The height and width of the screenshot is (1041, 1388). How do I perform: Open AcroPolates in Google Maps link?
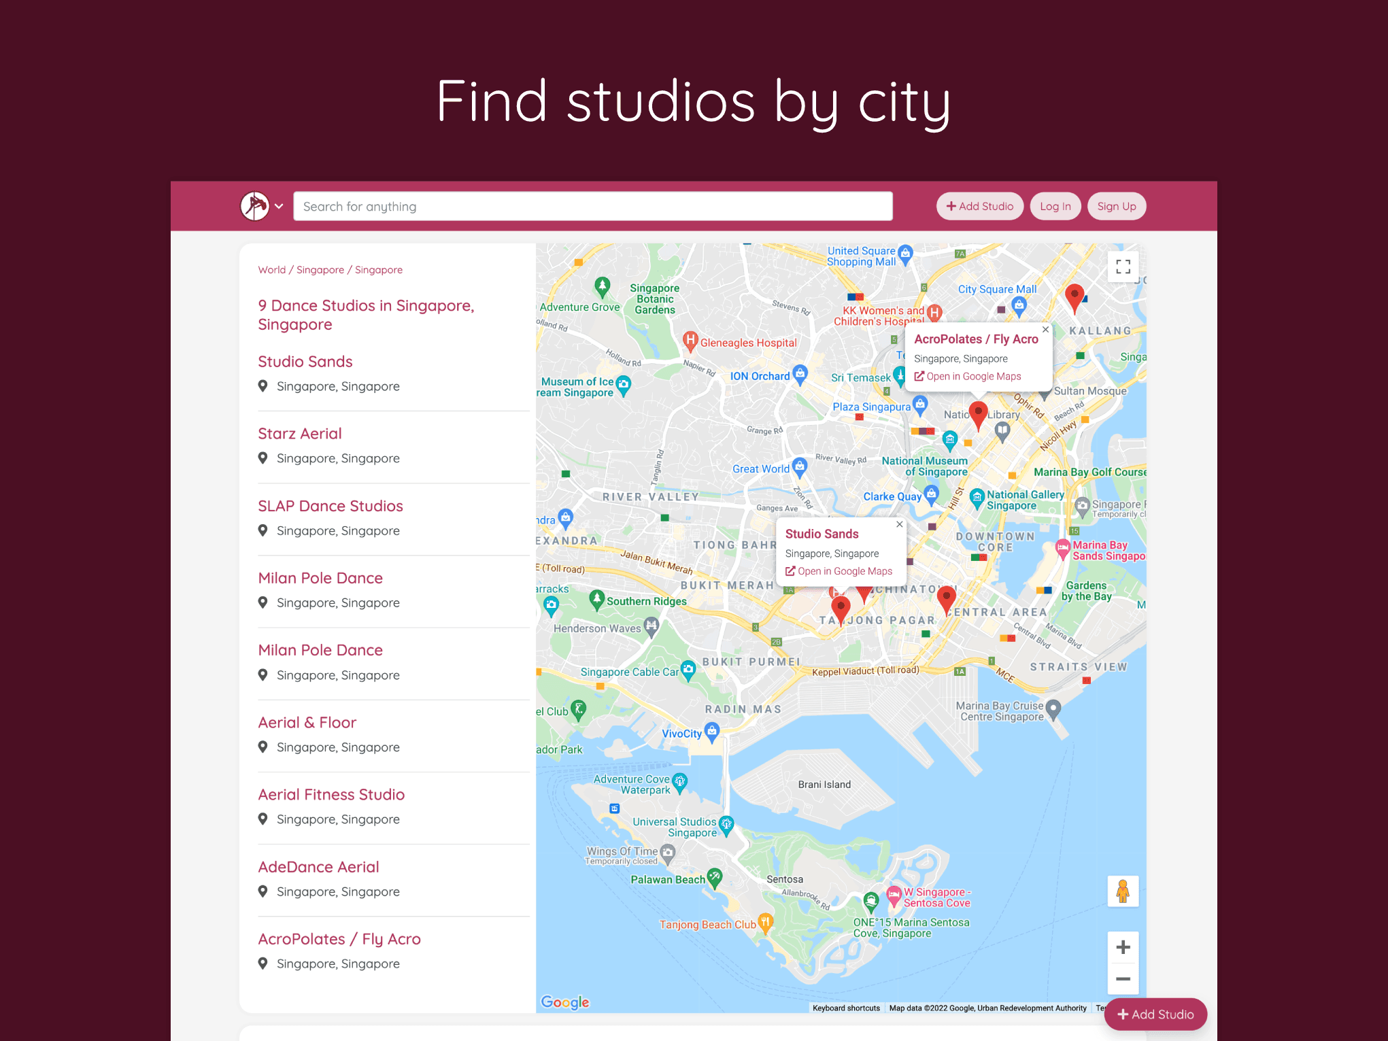(x=968, y=377)
